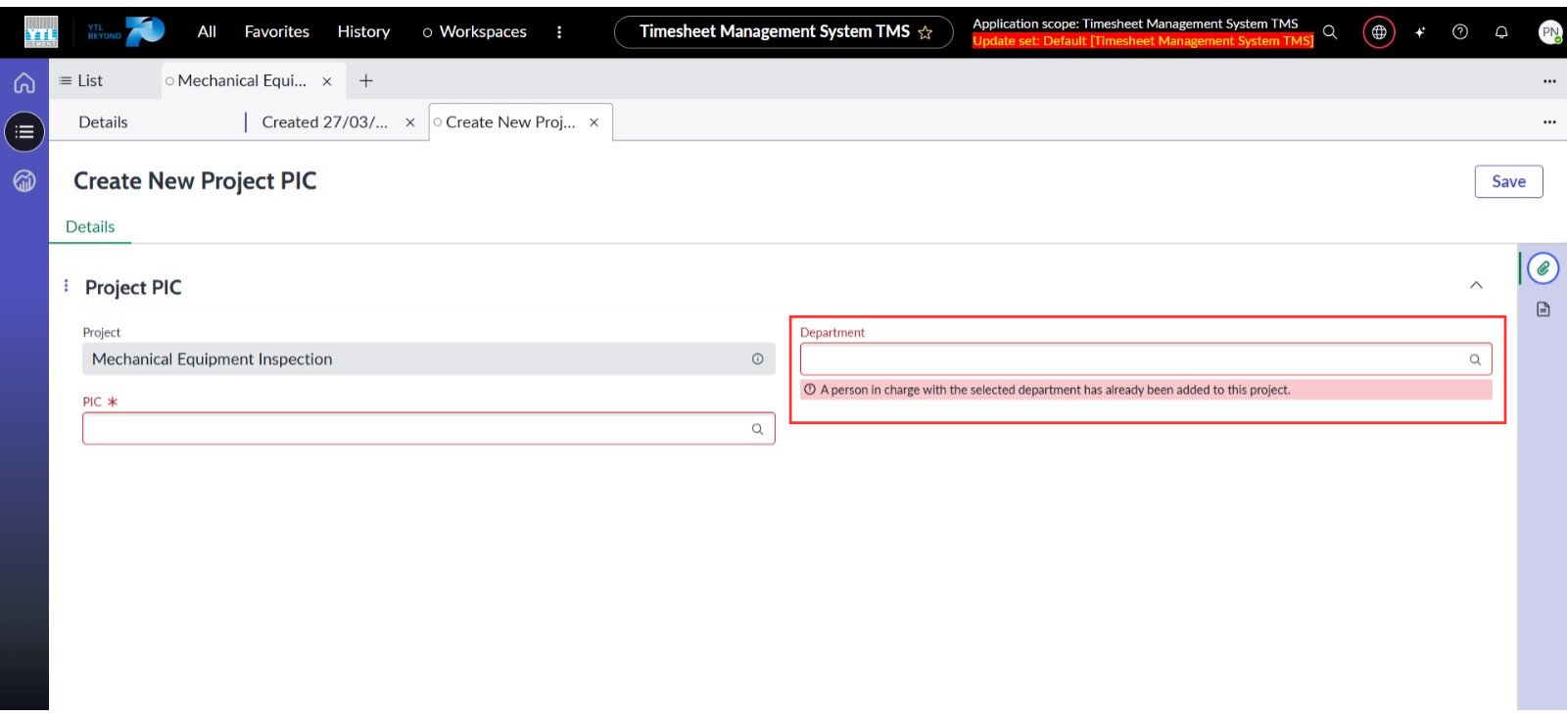Open the Home icon in sidebar

click(x=24, y=83)
